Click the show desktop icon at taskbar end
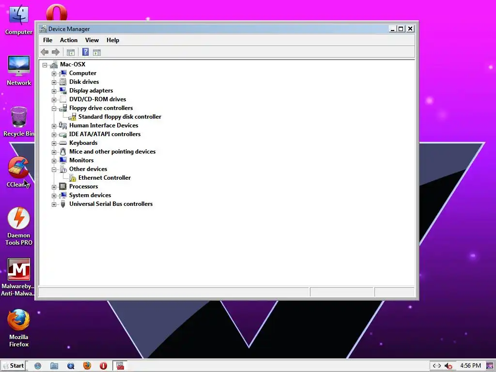Viewport: 496px width, 372px height. 490,366
